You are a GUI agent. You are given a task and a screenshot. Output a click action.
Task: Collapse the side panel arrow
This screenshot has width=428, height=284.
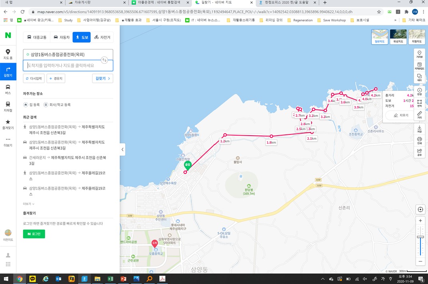123,150
